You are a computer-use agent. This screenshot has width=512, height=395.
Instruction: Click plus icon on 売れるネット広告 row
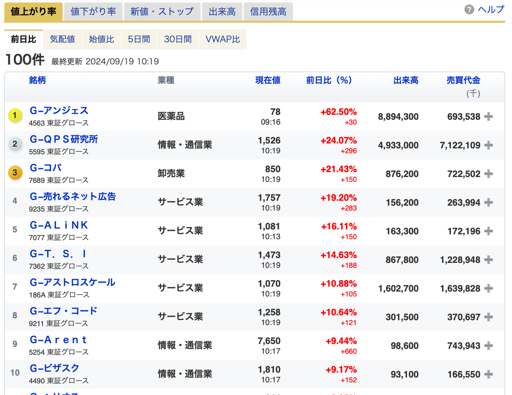point(488,203)
